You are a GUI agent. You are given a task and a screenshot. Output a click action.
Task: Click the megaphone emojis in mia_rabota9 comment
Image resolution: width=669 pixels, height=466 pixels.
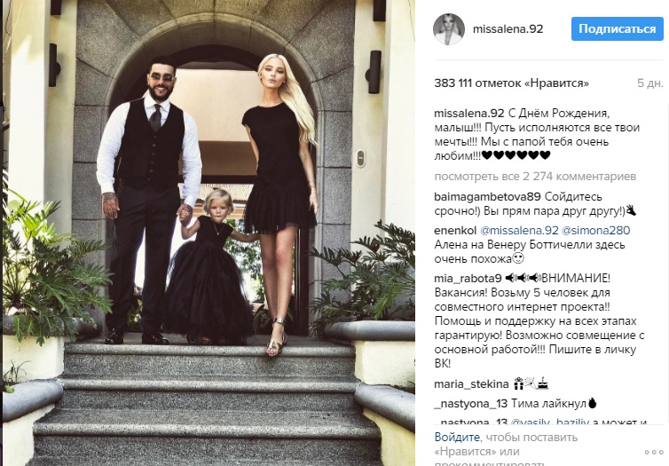point(523,278)
